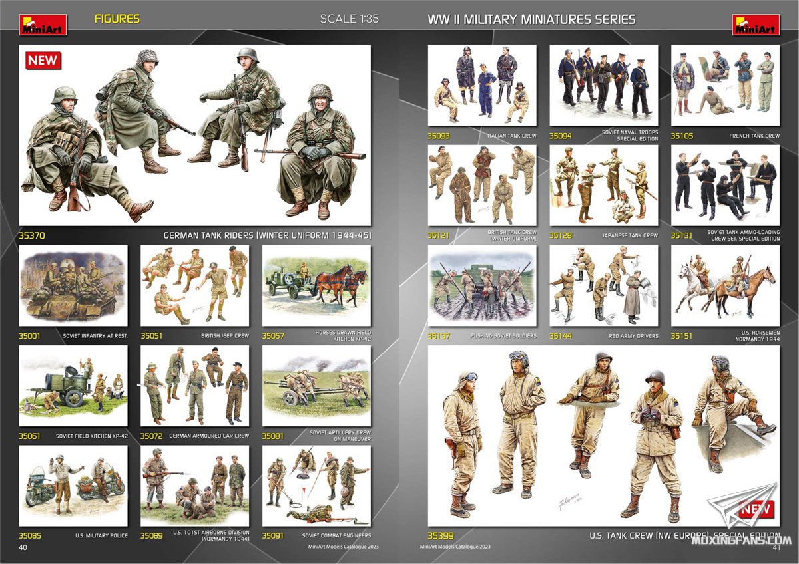Click product number 35137
Image resolution: width=799 pixels, height=564 pixels.
click(439, 336)
